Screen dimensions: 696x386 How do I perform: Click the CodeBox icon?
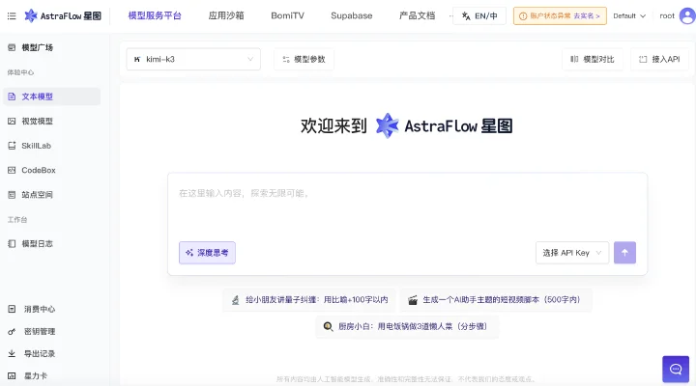[x=12, y=170]
